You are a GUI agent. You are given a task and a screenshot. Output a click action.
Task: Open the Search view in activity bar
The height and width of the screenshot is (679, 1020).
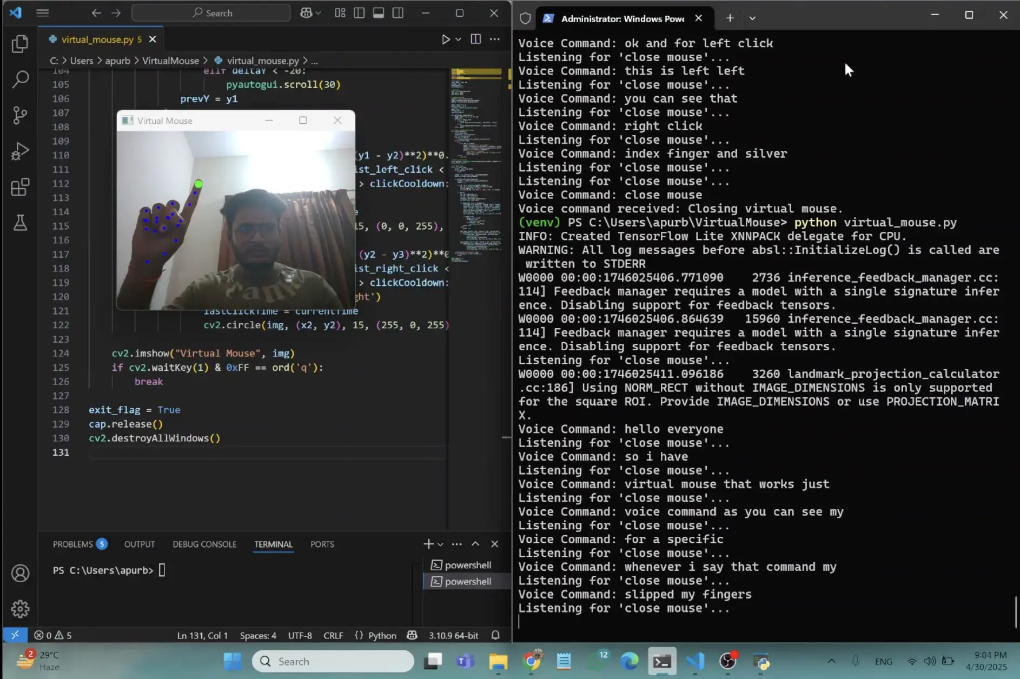(x=20, y=79)
